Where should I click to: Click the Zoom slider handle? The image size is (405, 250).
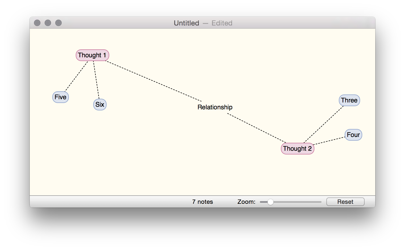270,202
